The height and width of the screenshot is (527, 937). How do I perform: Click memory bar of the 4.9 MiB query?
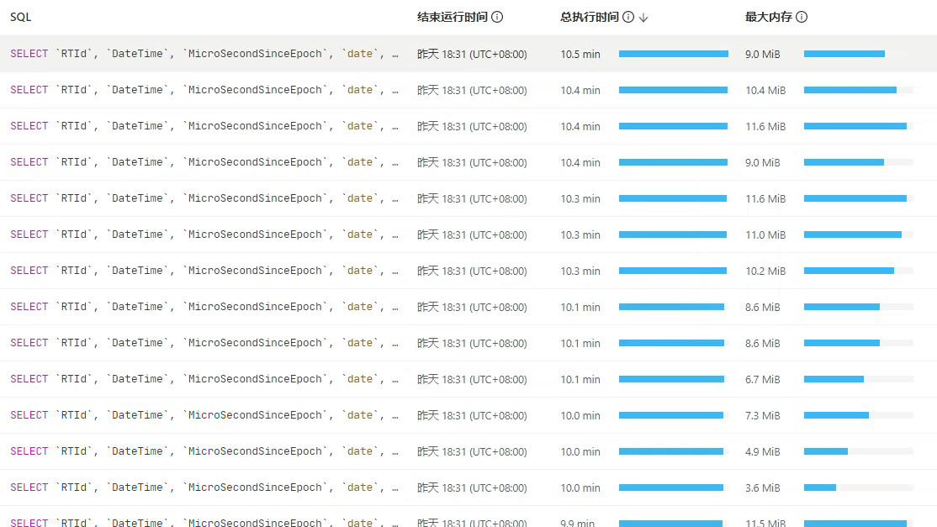[x=826, y=451]
